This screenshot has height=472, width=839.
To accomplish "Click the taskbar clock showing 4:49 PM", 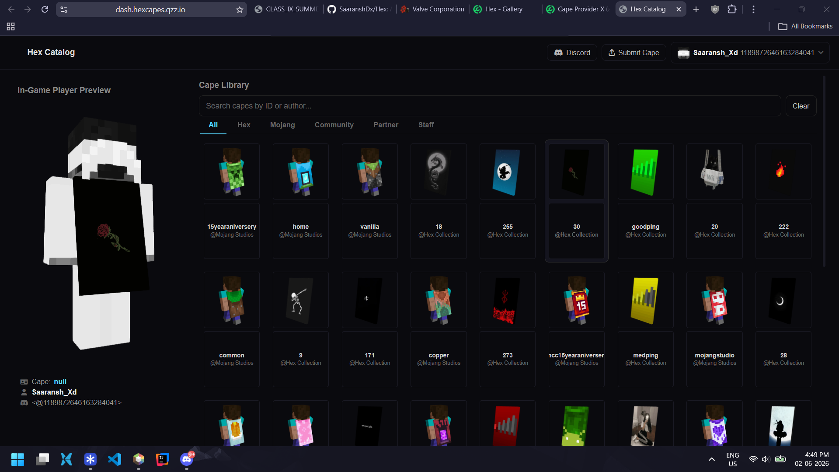I will tap(812, 459).
